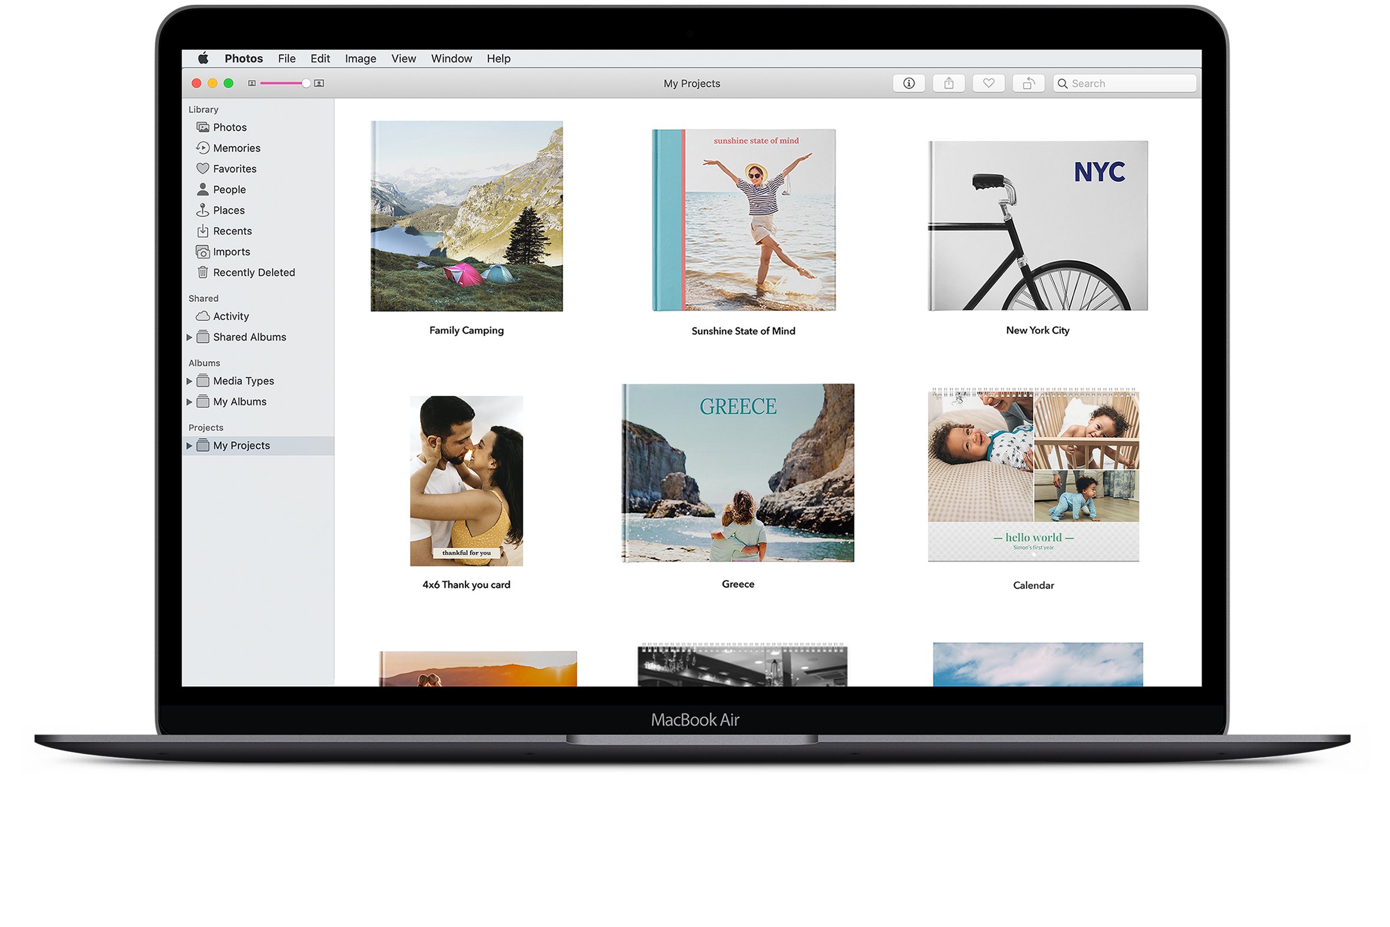1390x927 pixels.
Task: Open the 4x6 Thank you card
Action: 466,481
